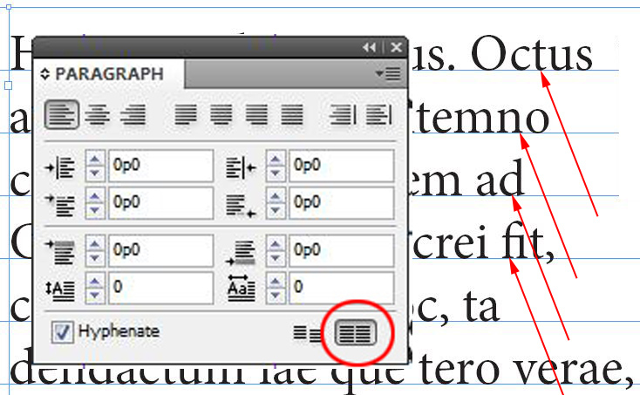The width and height of the screenshot is (640, 395).
Task: Cycle panel view via arrows beside PARAGRAPH
Action: 45,74
